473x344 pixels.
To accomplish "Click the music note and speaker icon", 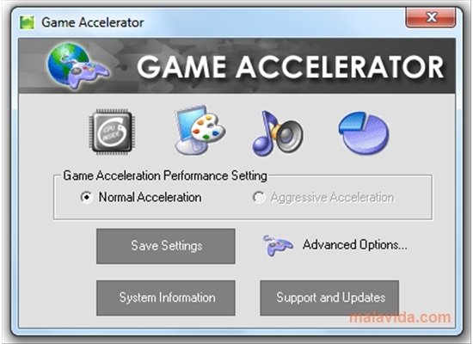I will pyautogui.click(x=278, y=133).
